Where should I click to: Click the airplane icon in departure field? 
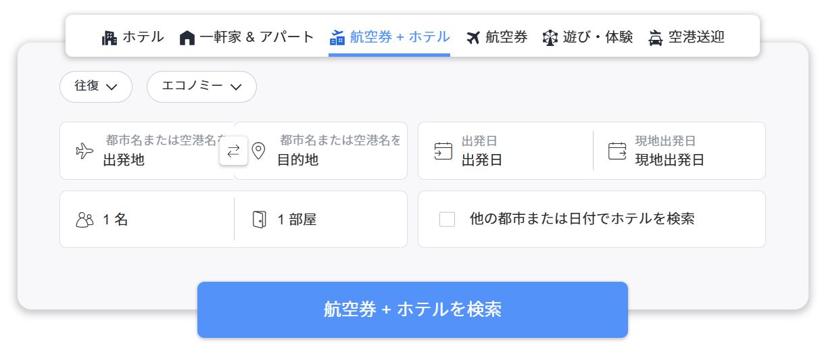point(85,151)
